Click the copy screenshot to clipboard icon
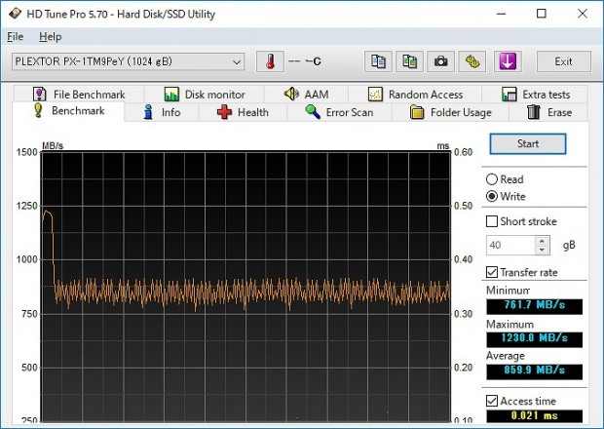The width and height of the screenshot is (604, 429). 410,61
